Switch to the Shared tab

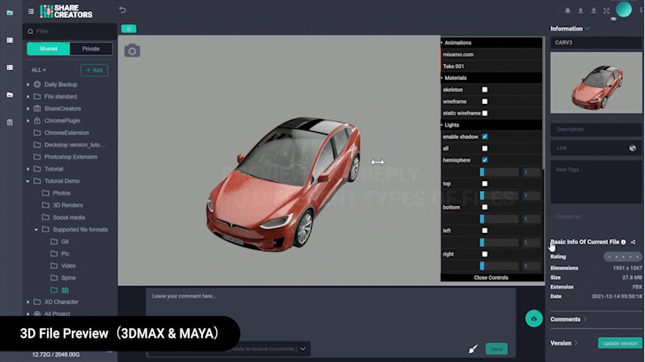48,48
